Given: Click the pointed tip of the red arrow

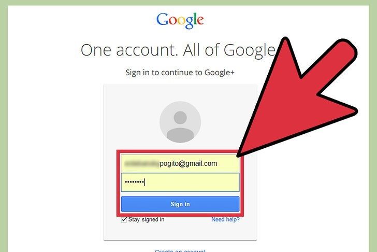Looking at the screenshot, I should tap(239, 156).
